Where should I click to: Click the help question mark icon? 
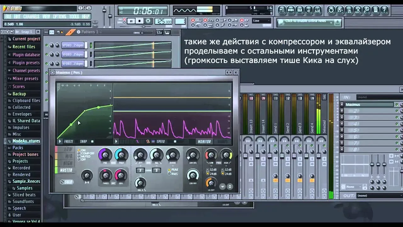(x=384, y=10)
